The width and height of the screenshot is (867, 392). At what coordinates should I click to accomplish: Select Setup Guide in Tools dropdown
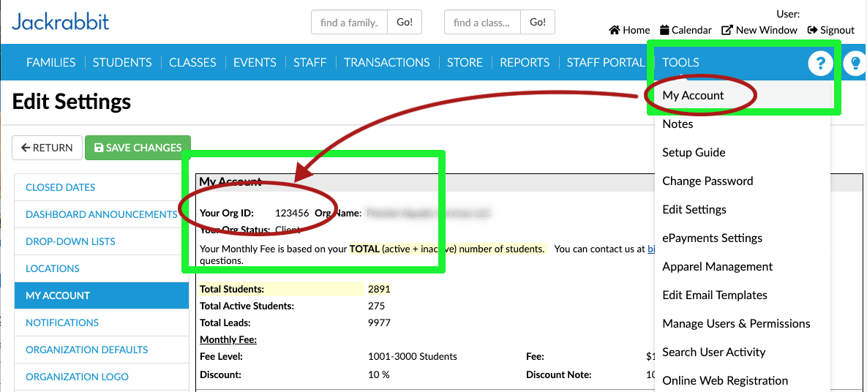(x=694, y=152)
